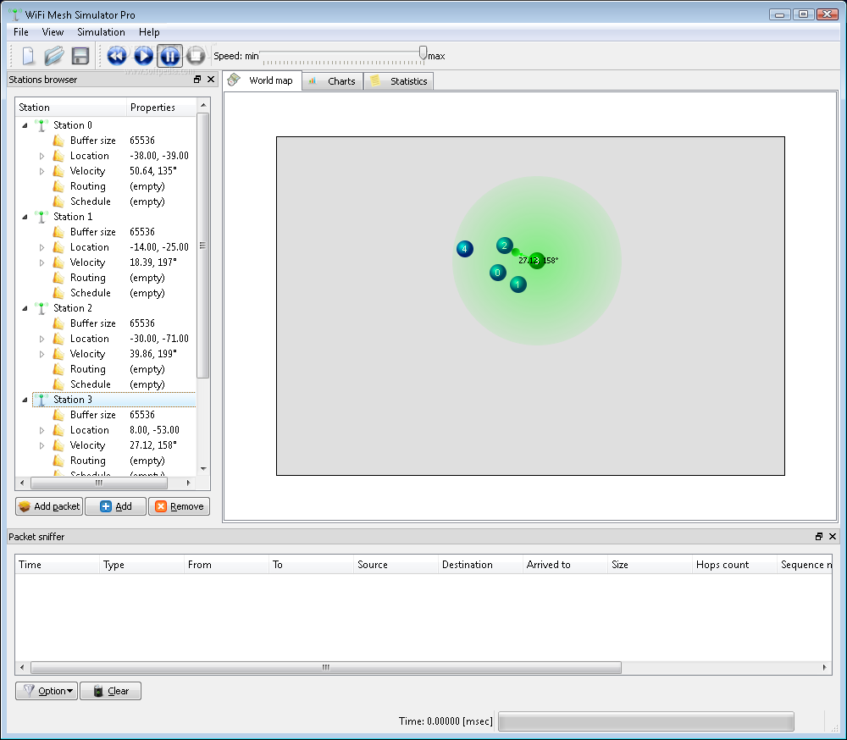Click the New file toolbar icon

point(28,56)
